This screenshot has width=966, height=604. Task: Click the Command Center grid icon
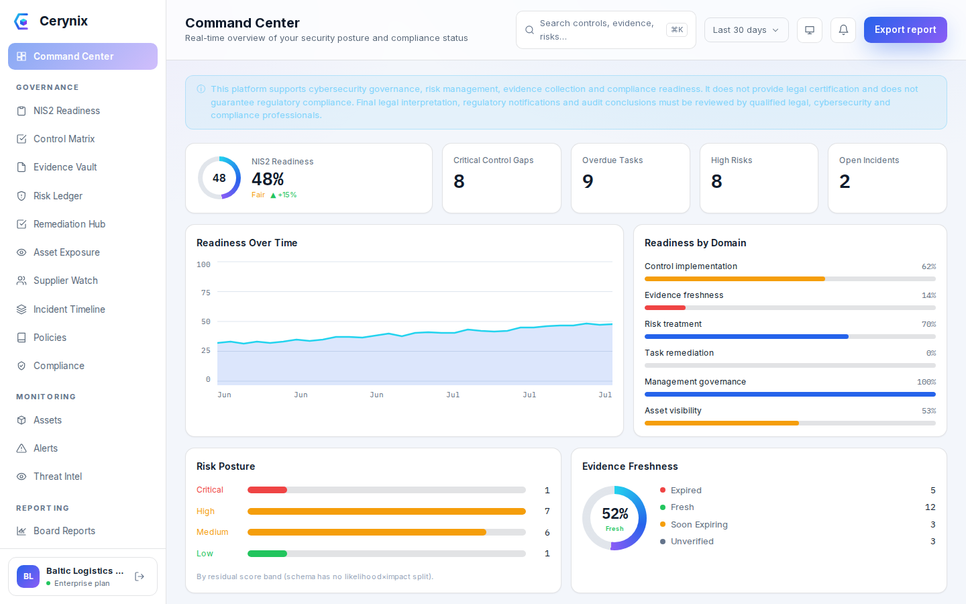click(21, 56)
